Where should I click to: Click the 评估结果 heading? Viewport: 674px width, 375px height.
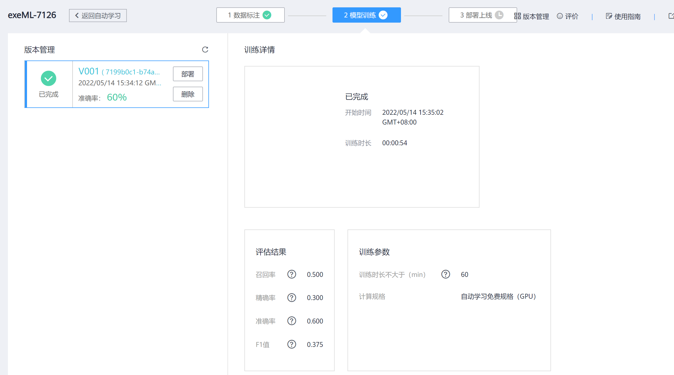271,252
